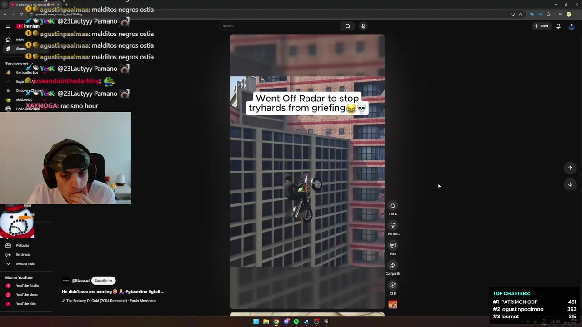Go to next Short with down arrow
The image size is (582, 327).
point(570,184)
